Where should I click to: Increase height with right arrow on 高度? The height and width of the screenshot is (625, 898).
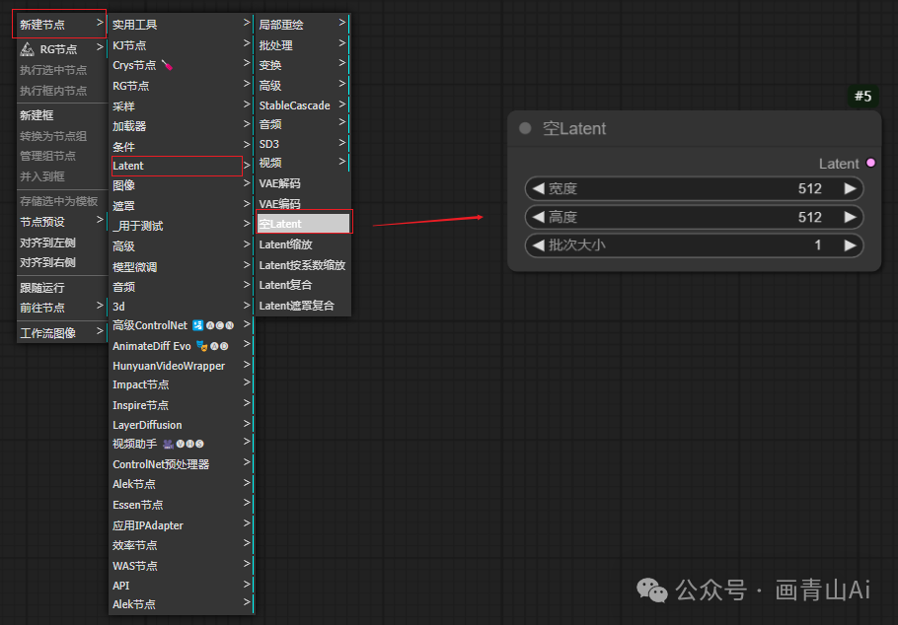point(851,217)
